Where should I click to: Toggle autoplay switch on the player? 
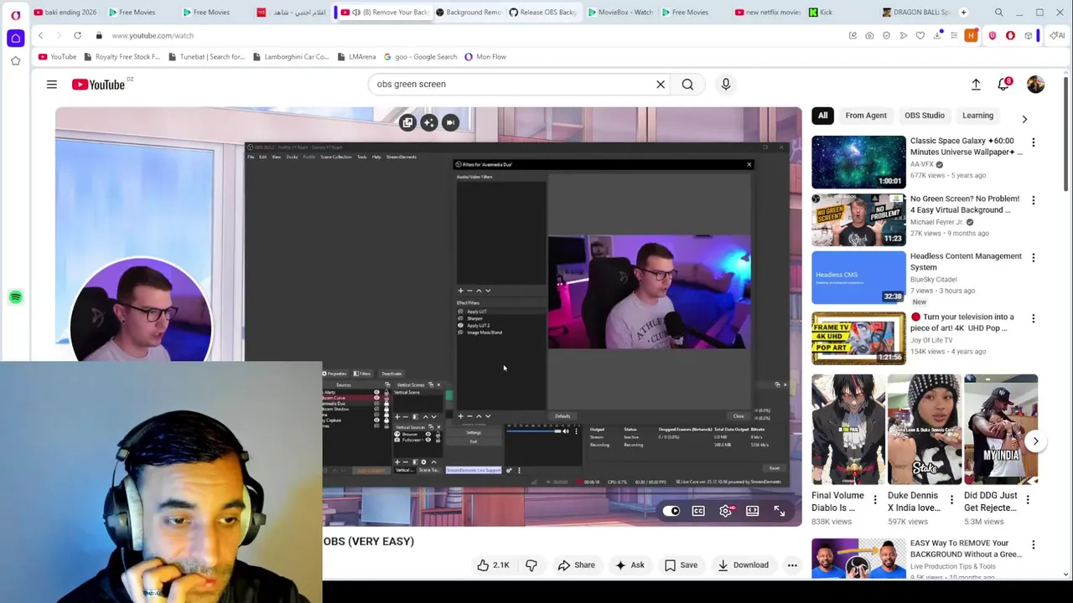point(671,511)
